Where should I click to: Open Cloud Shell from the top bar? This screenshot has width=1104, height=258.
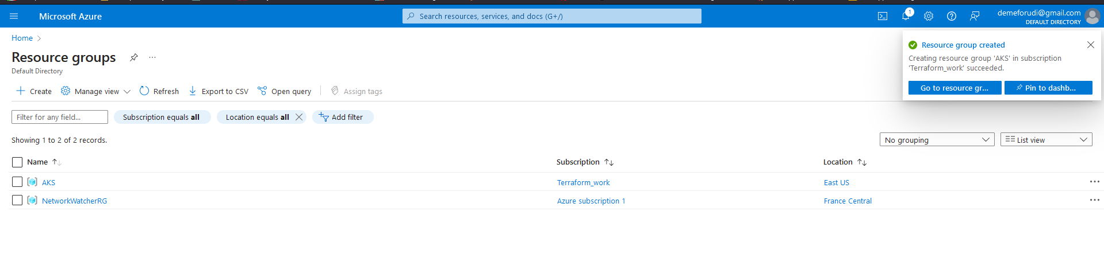(x=882, y=16)
